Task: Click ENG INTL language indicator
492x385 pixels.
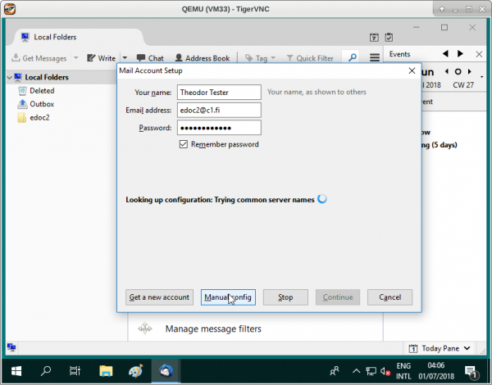Action: click(403, 371)
